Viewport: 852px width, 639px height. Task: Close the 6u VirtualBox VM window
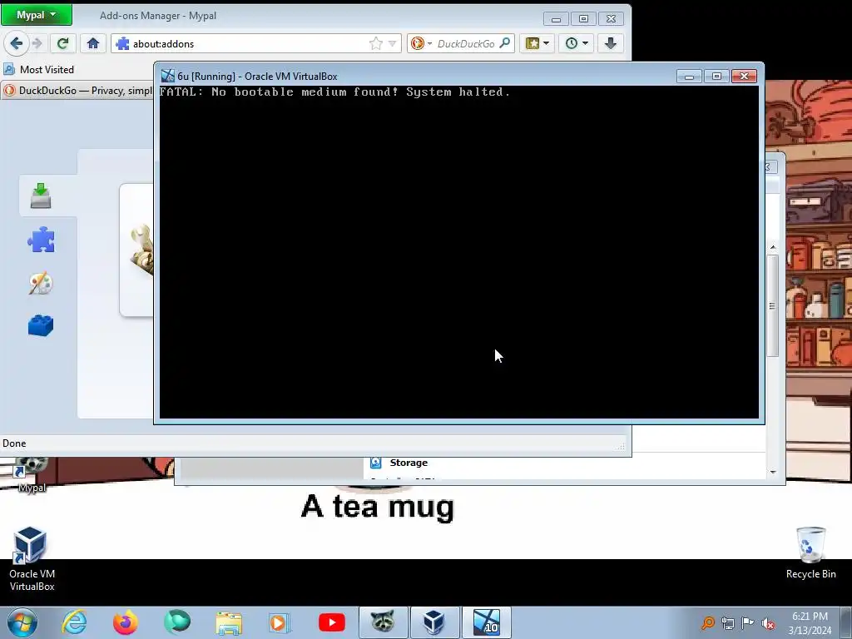pyautogui.click(x=744, y=76)
